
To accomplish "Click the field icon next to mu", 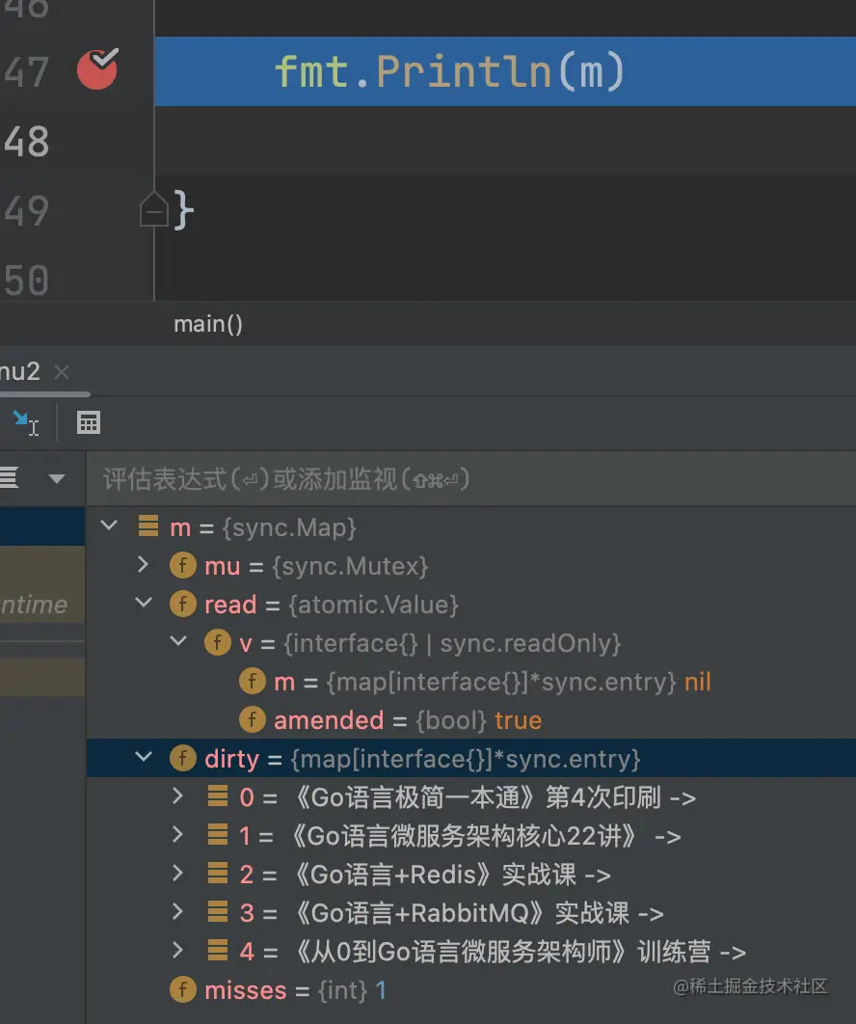I will pyautogui.click(x=183, y=566).
